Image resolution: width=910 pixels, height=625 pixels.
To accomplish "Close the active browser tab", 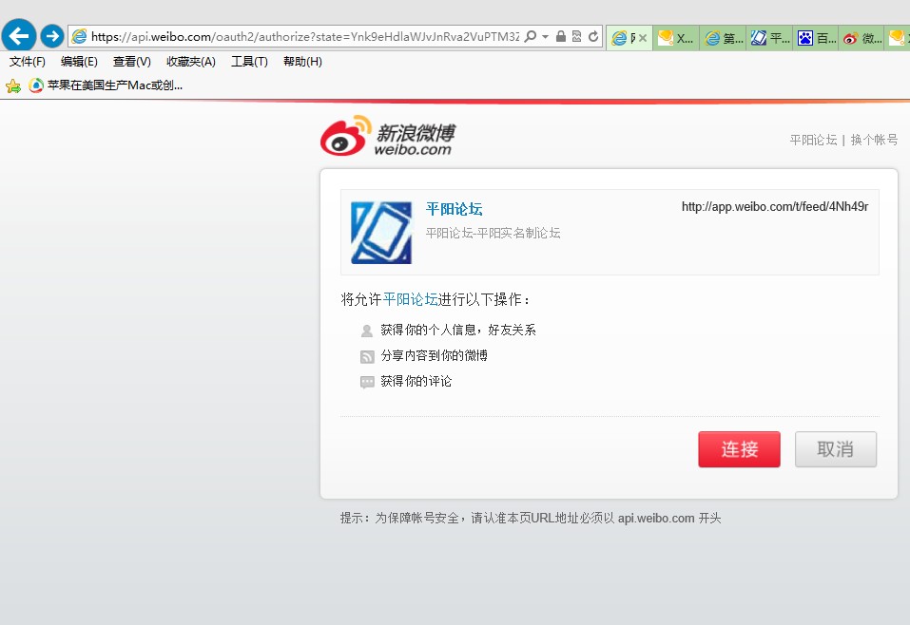I will (x=643, y=38).
